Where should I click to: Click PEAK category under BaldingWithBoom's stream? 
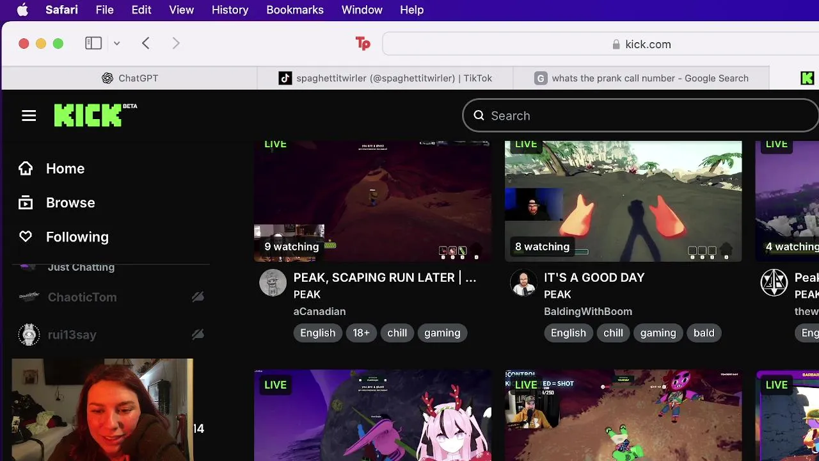coord(557,295)
